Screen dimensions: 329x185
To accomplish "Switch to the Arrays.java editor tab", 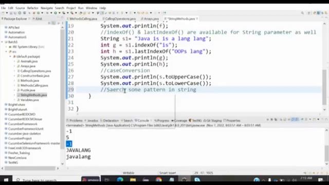I will click(x=150, y=18).
